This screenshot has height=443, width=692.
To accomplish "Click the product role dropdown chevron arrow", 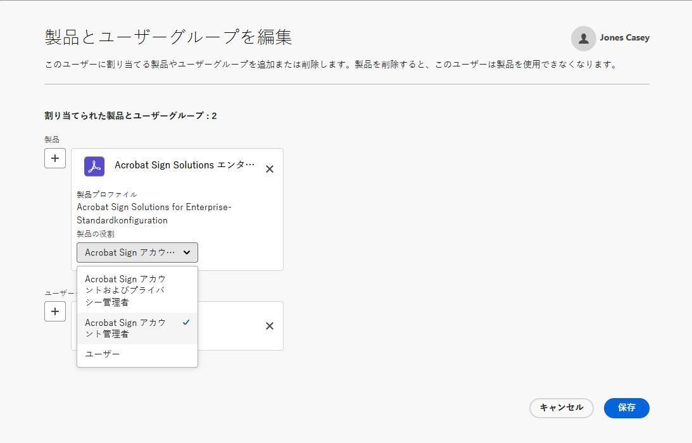I will pyautogui.click(x=187, y=253).
